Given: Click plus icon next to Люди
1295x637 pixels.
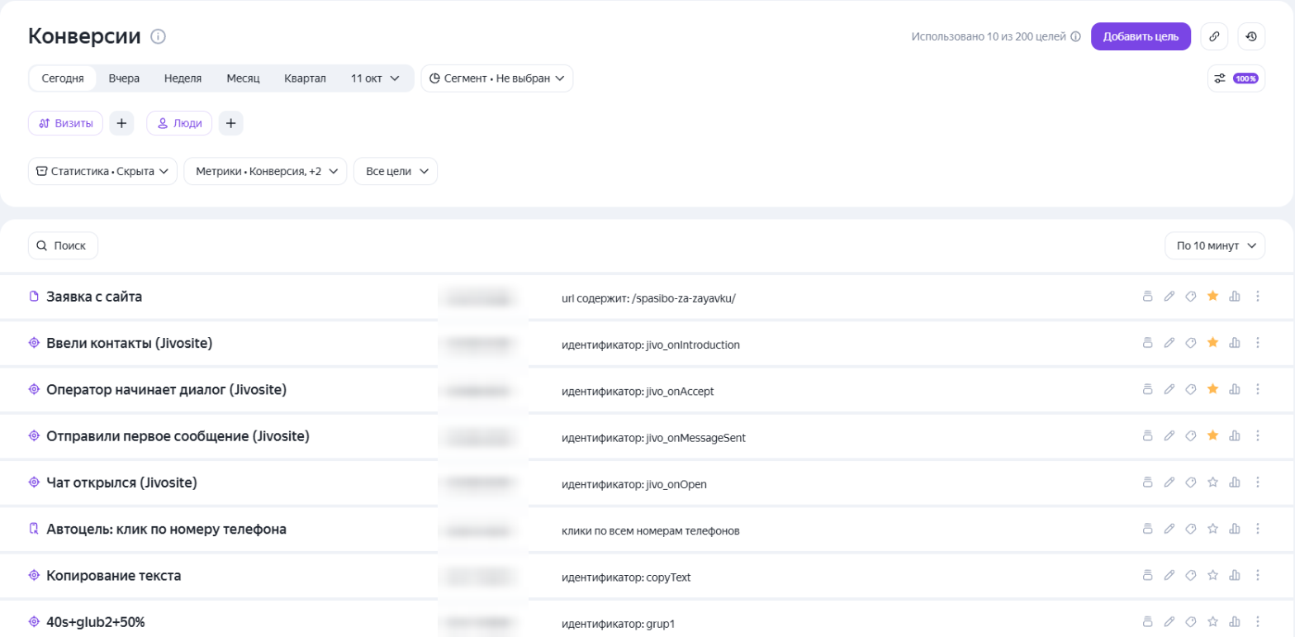Looking at the screenshot, I should [x=230, y=123].
